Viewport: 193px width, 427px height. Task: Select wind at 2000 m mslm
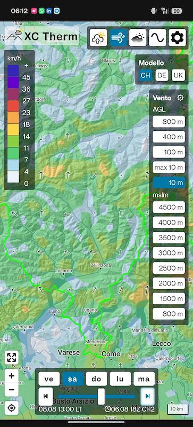coord(169,283)
